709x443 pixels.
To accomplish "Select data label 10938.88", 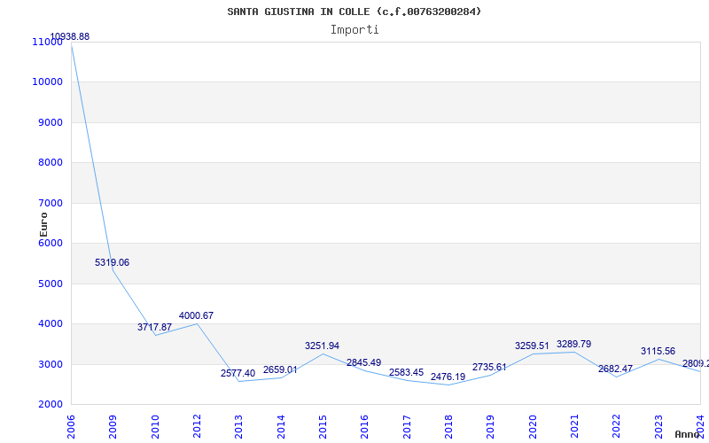I will pyautogui.click(x=70, y=36).
